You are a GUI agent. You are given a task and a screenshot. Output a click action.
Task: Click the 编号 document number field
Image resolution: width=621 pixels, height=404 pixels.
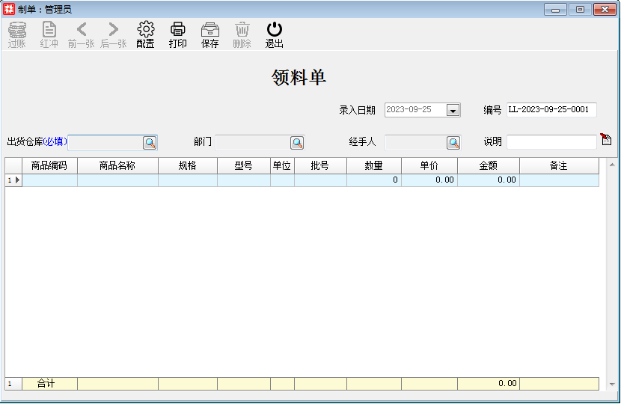[551, 110]
